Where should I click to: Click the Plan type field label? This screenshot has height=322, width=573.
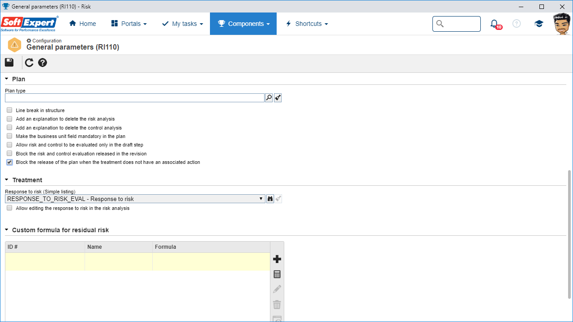coord(15,91)
